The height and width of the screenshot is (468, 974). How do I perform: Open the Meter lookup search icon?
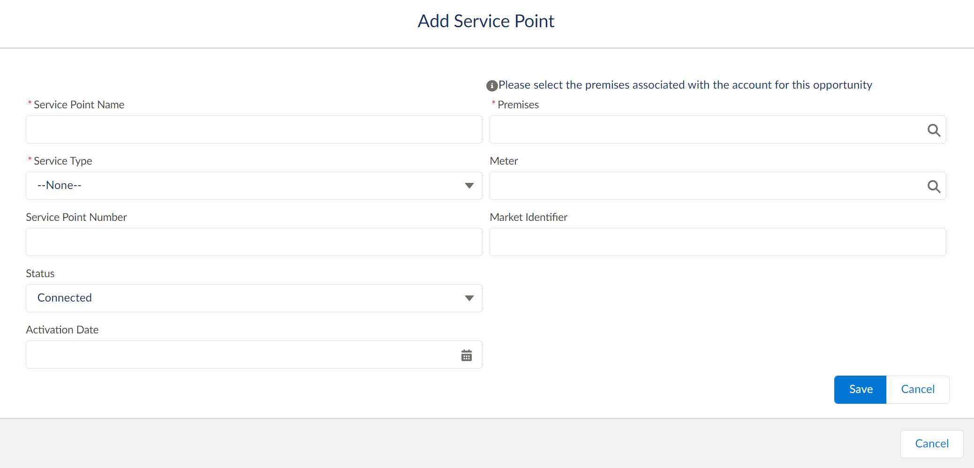(934, 186)
